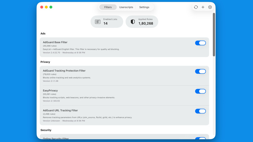Click the Enabled Lists count 14
This screenshot has width=253, height=142.
105,23
